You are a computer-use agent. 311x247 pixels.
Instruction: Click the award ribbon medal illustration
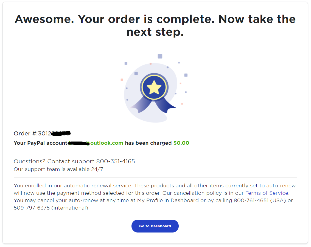[x=153, y=93]
